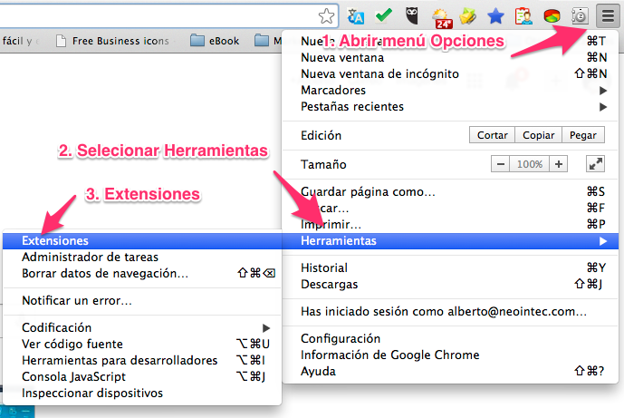Click the Pegar button
This screenshot has width=624, height=418.
(583, 135)
